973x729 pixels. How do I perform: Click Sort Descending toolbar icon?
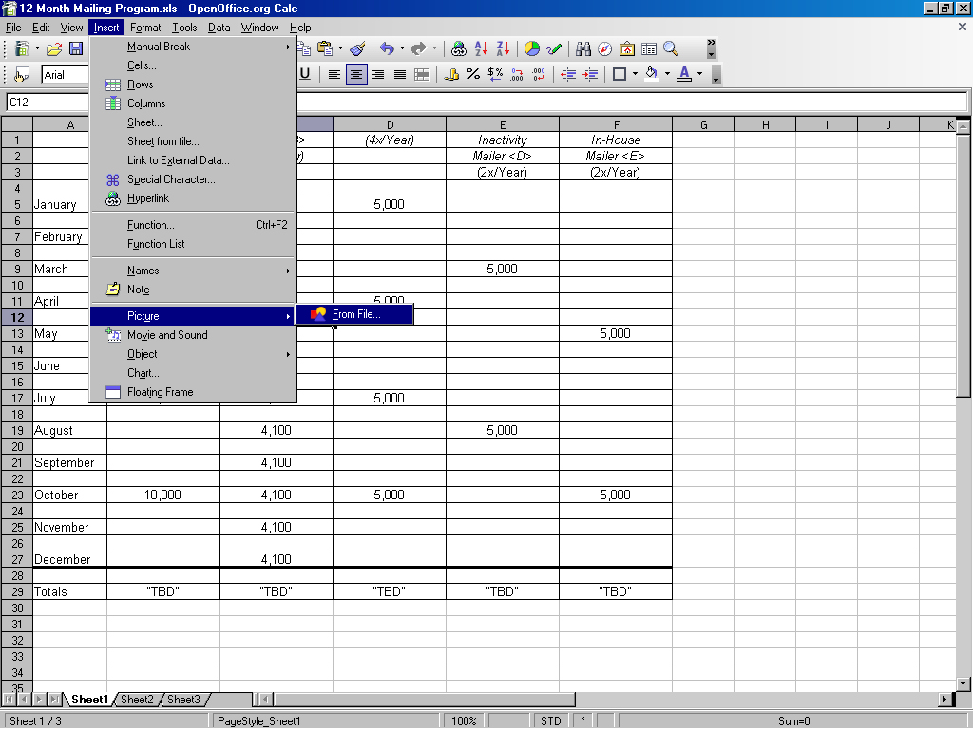[x=503, y=48]
